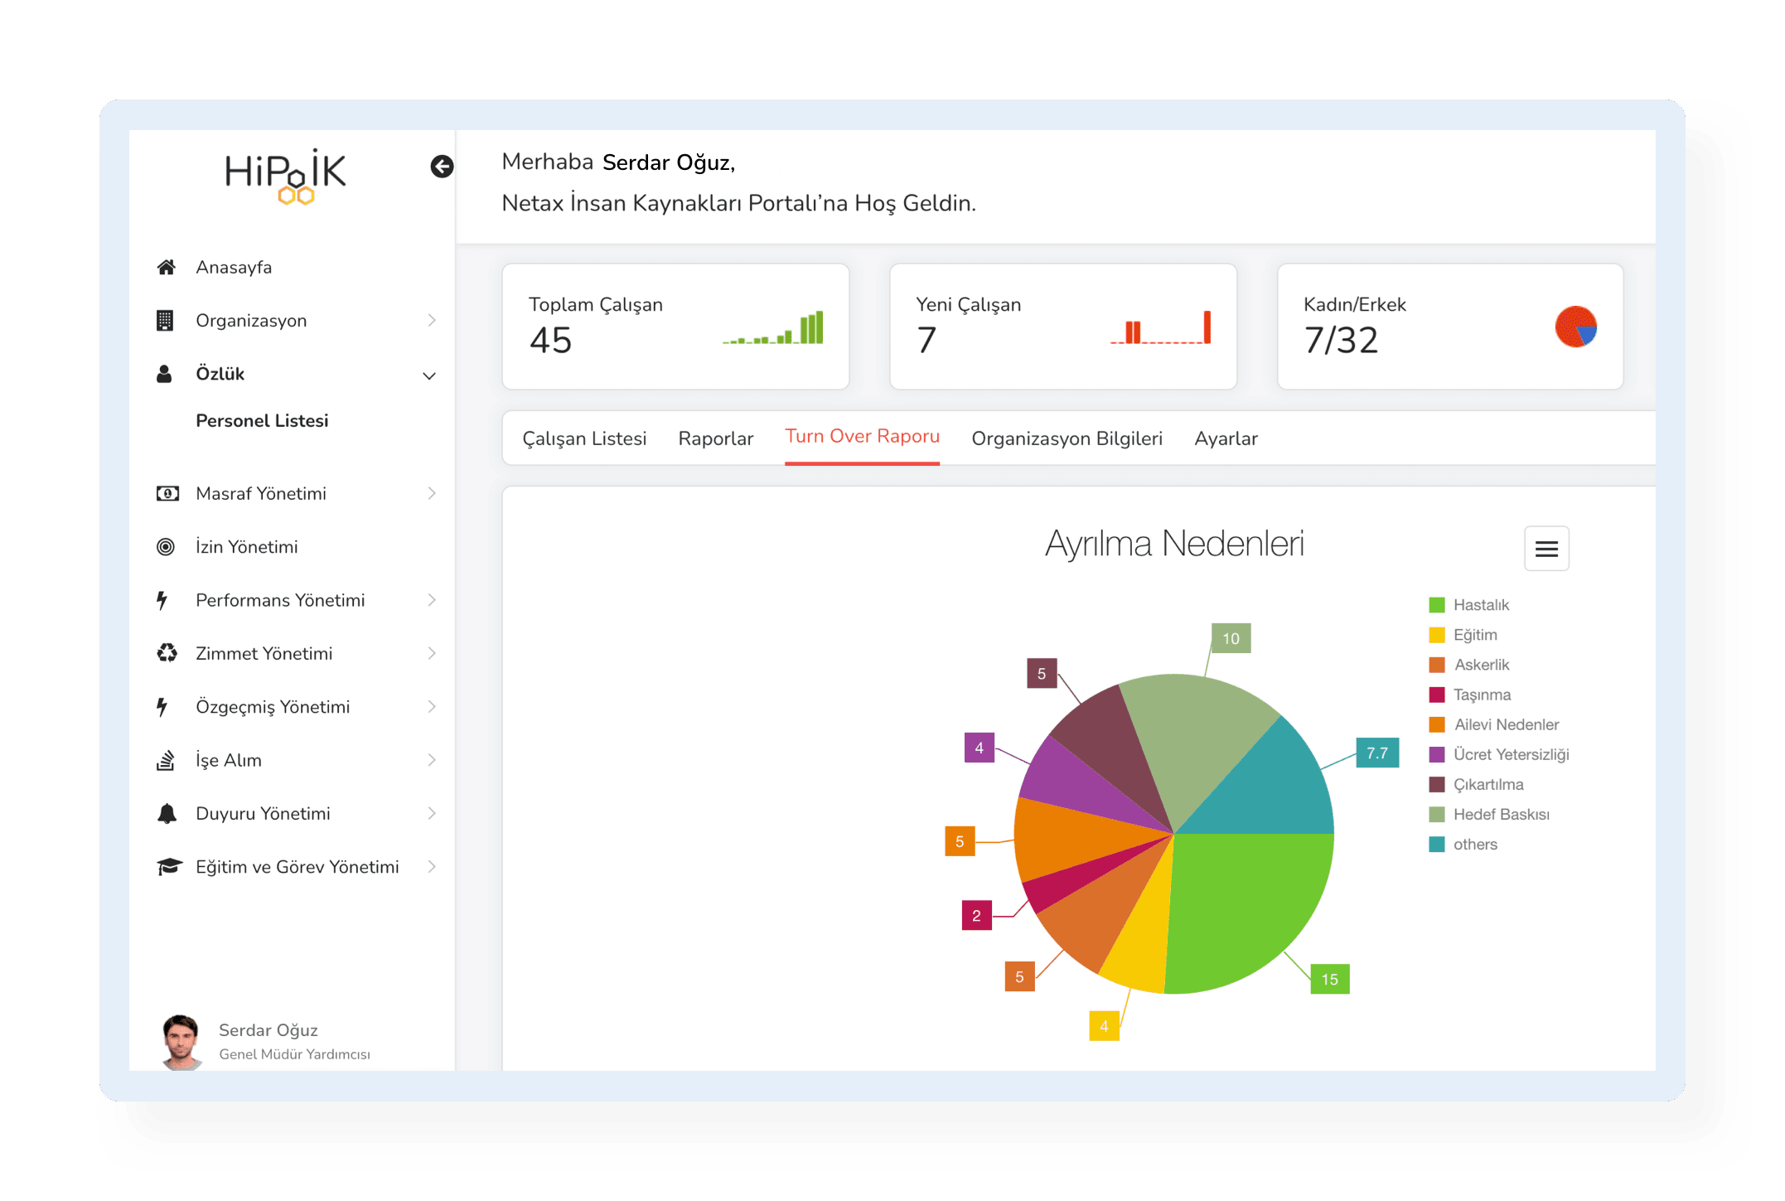Click Serdar Oğuz profile photo
1785x1201 pixels.
click(181, 1042)
